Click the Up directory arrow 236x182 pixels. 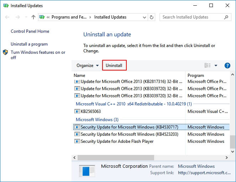point(33,17)
